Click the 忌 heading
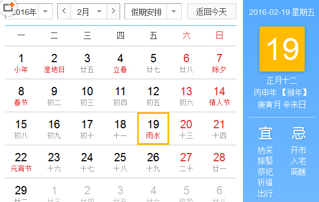The image size is (319, 202). click(299, 133)
